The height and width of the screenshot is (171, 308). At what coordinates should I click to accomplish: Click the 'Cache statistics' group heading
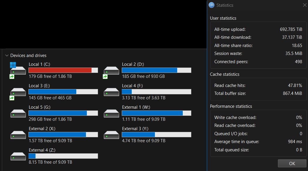tap(224, 74)
